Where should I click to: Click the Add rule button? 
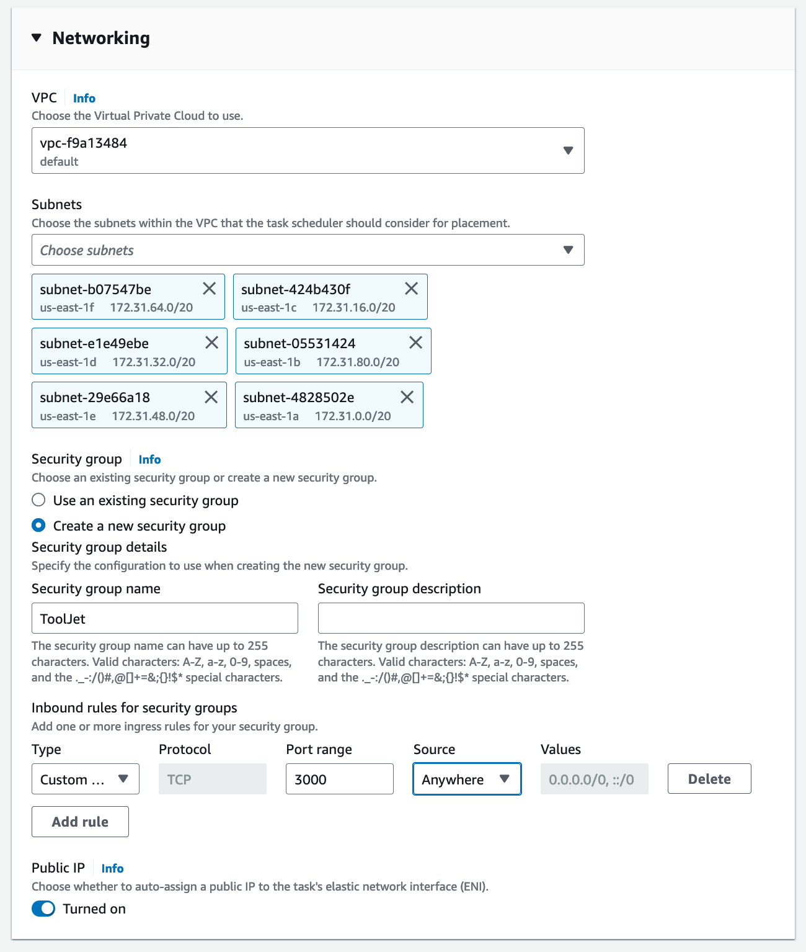click(x=80, y=822)
